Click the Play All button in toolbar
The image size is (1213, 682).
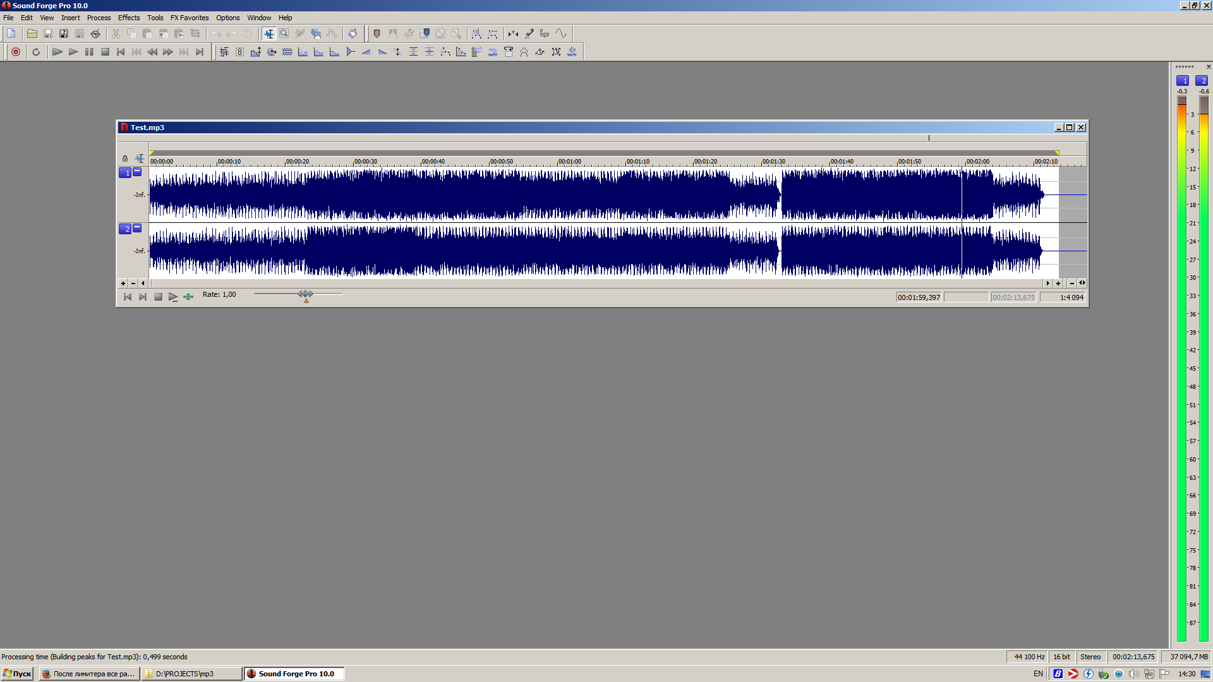click(57, 52)
